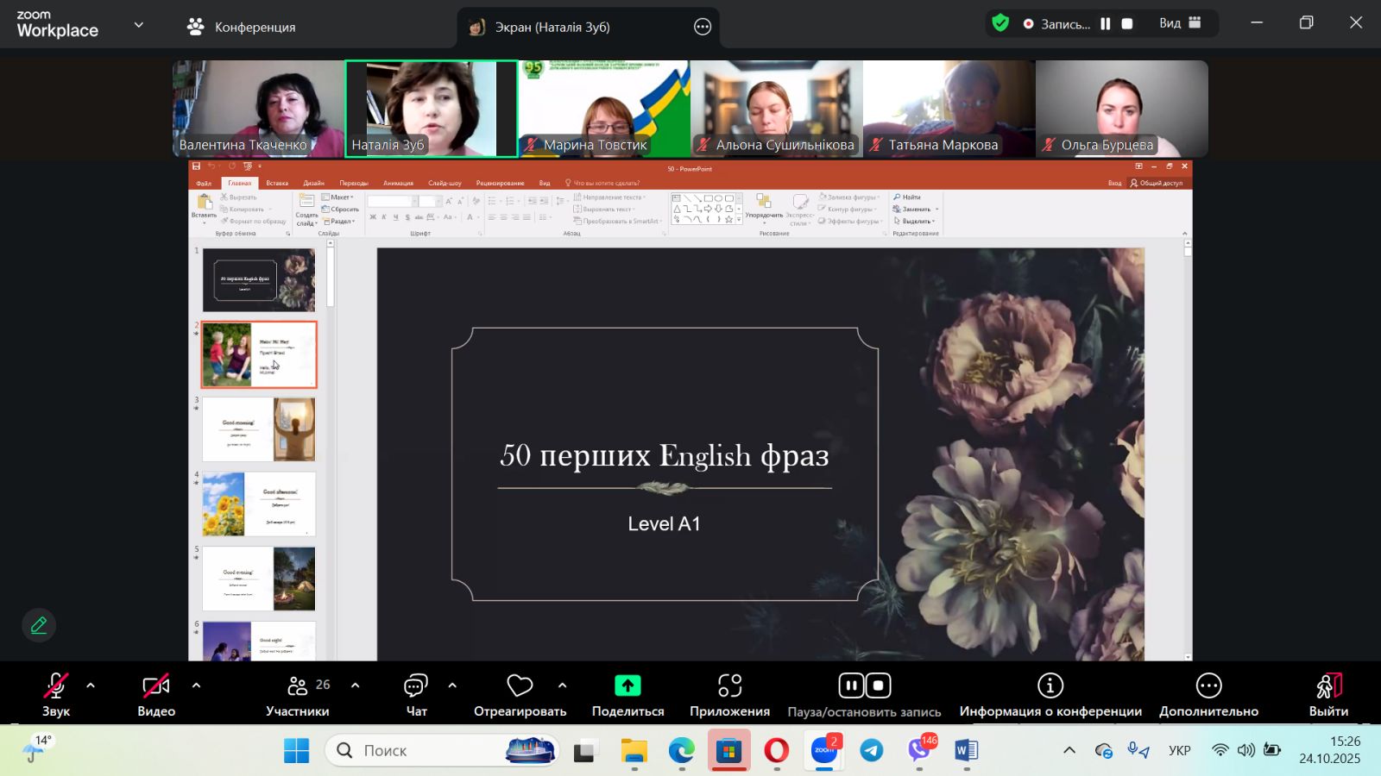This screenshot has height=776, width=1381.
Task: Pause the recording in the top bar
Action: click(1105, 24)
